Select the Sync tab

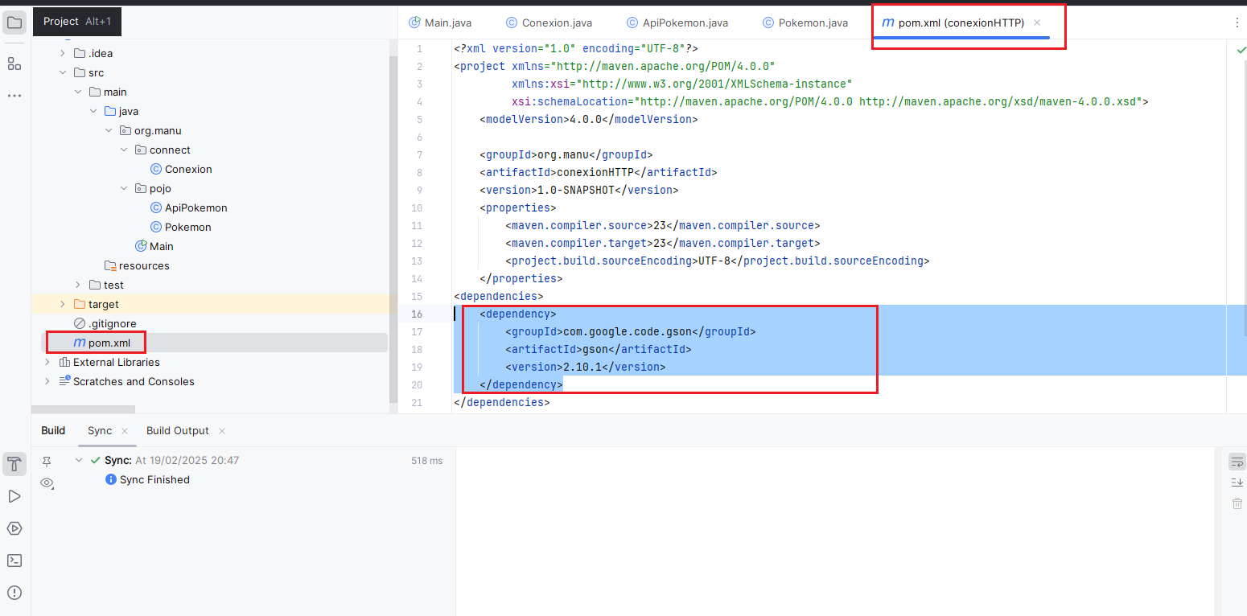tap(100, 431)
